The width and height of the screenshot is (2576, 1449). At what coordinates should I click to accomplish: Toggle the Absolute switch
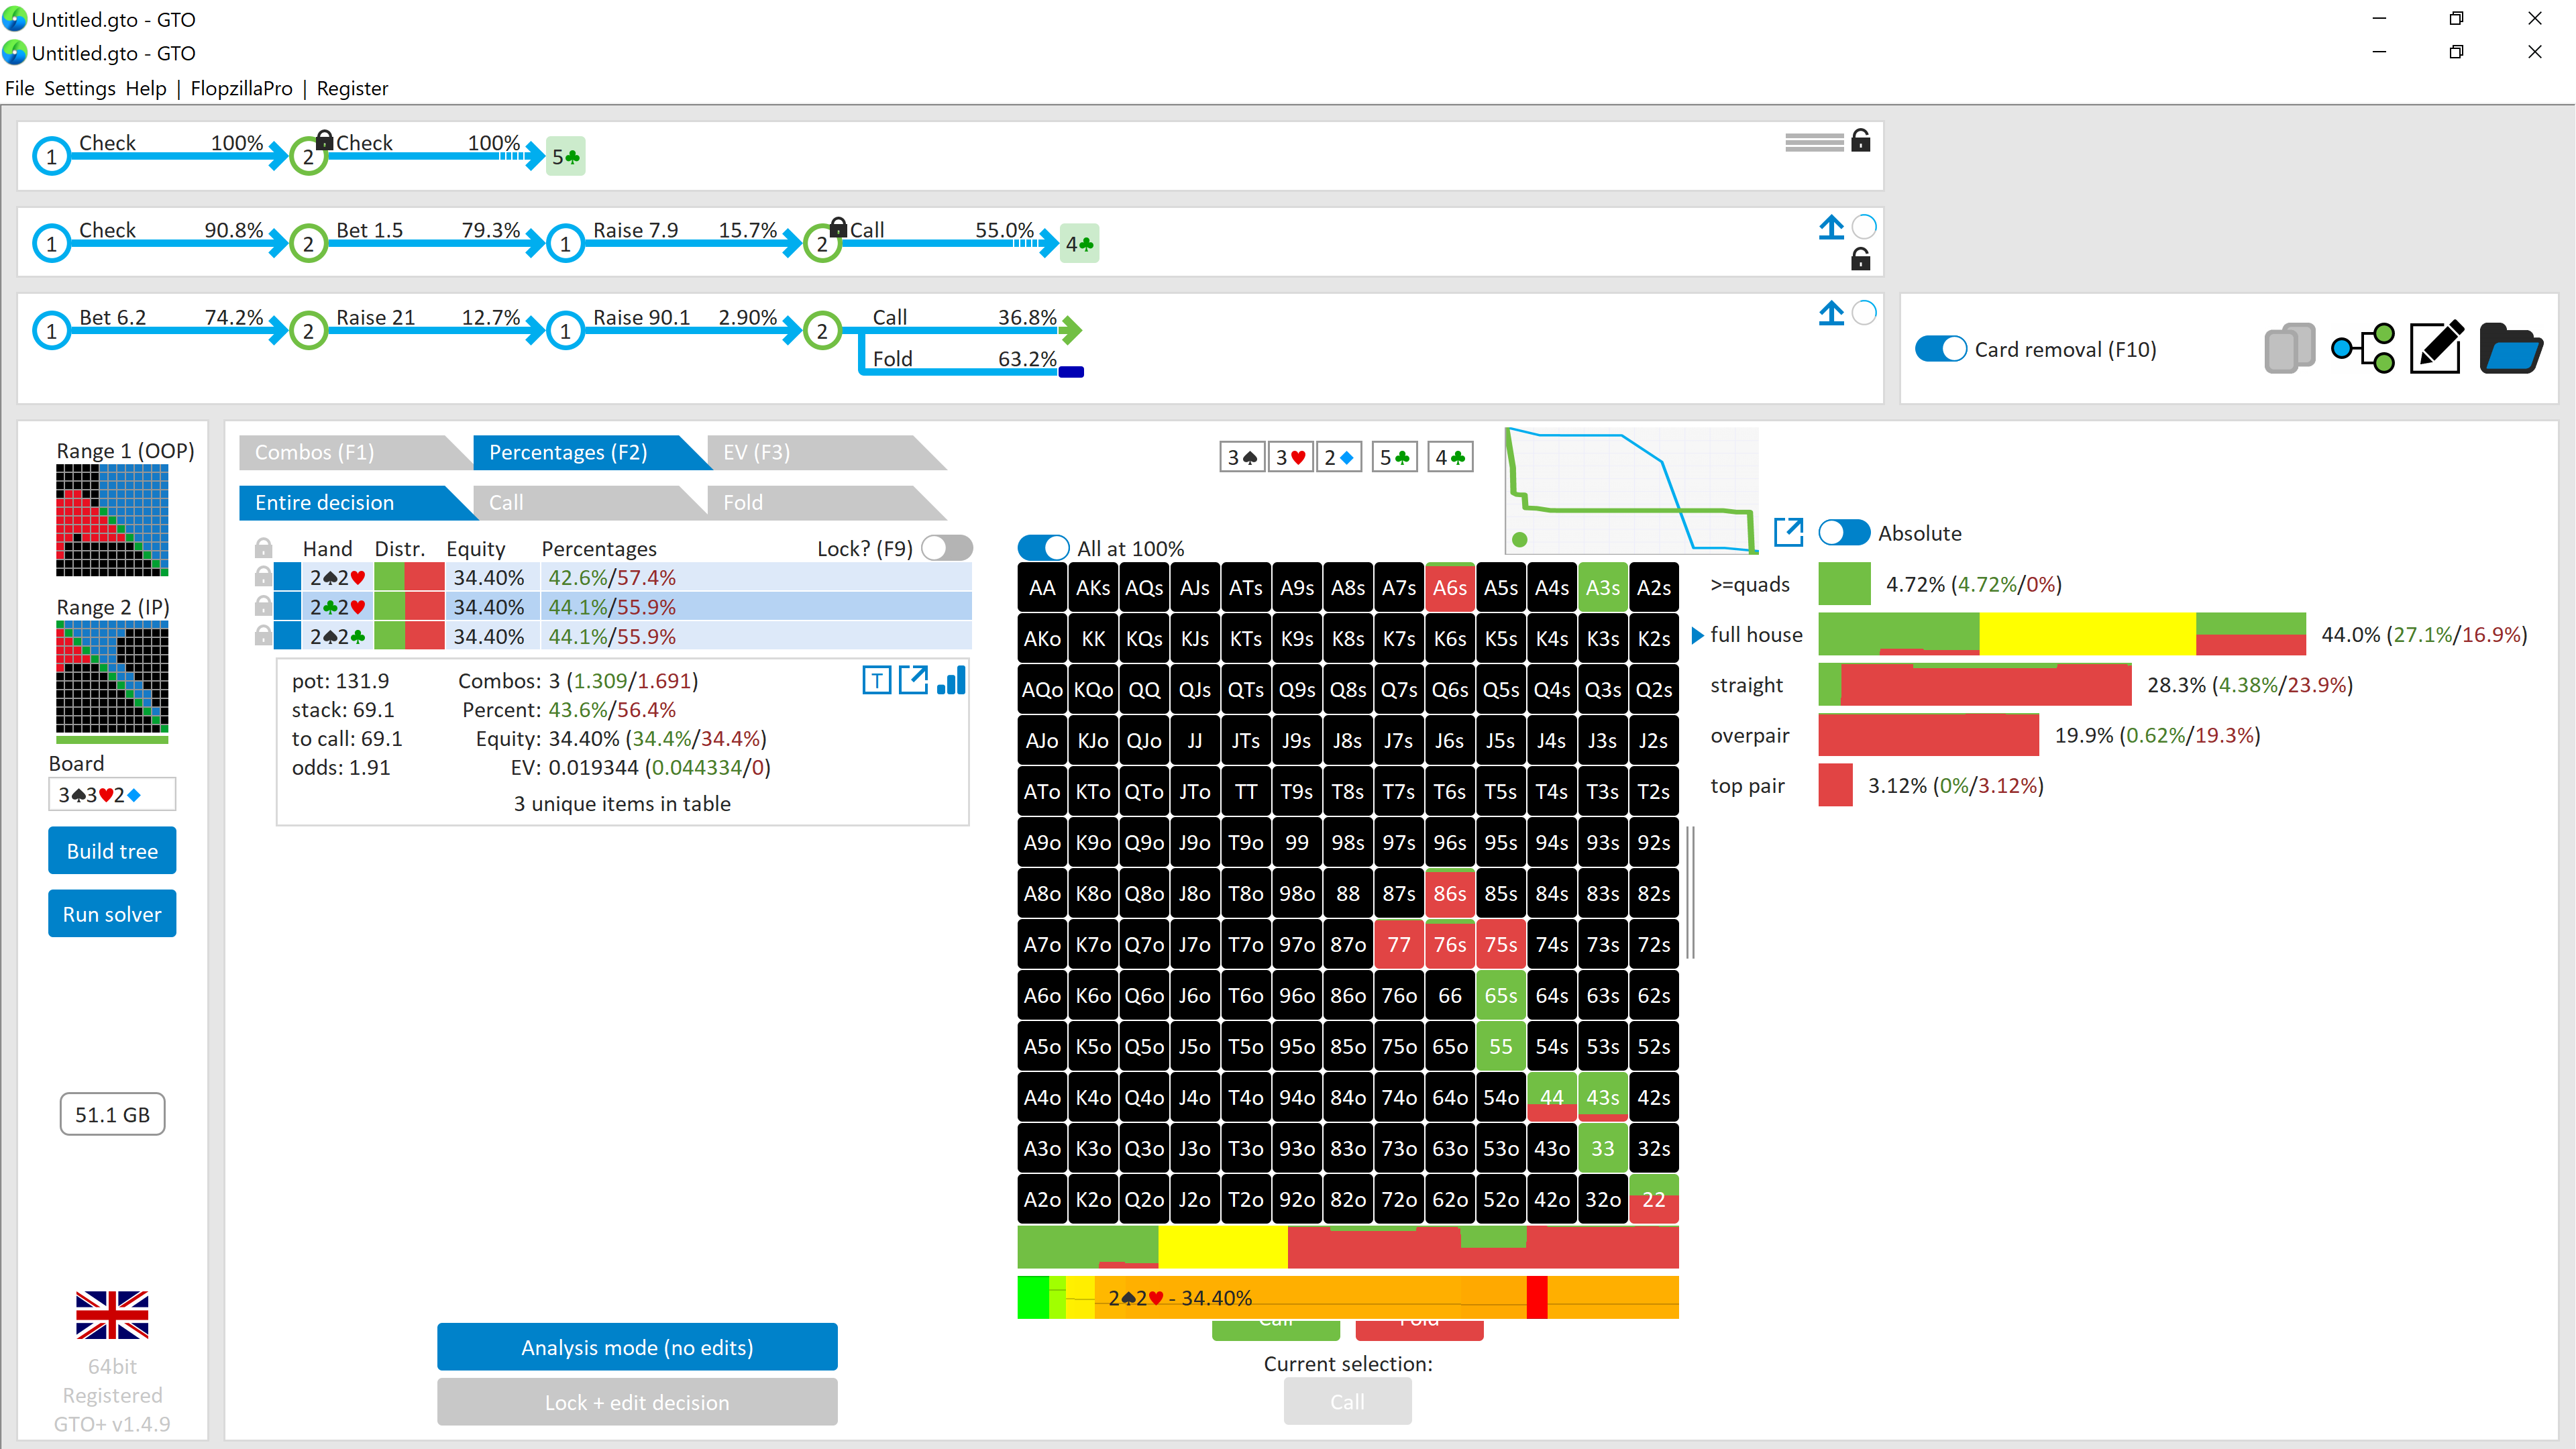pyautogui.click(x=1844, y=533)
